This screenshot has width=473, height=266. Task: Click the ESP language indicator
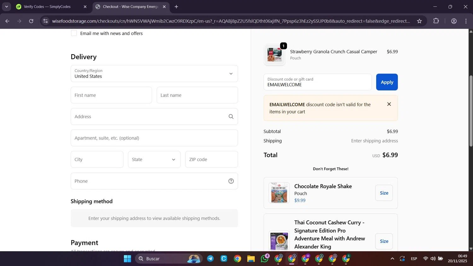[414, 259]
